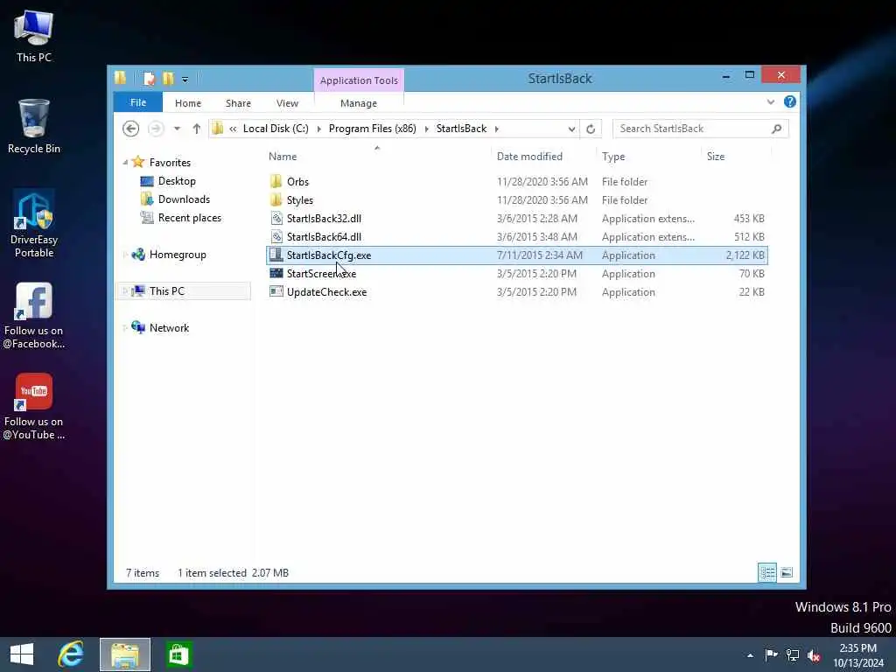This screenshot has height=672, width=896.
Task: Open Recent places under Favorites
Action: [x=190, y=218]
